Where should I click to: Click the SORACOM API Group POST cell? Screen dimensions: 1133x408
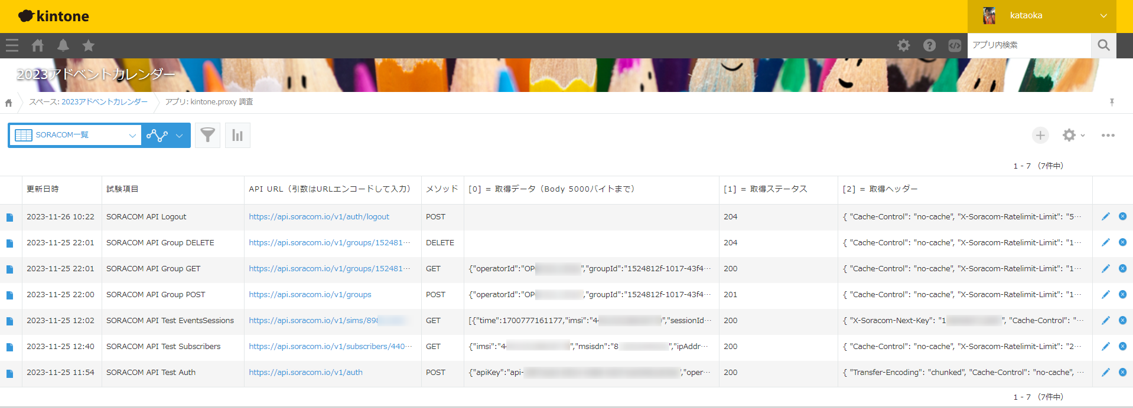(173, 295)
